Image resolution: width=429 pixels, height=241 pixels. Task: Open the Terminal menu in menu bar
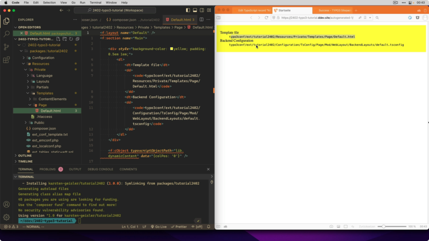tap(96, 3)
